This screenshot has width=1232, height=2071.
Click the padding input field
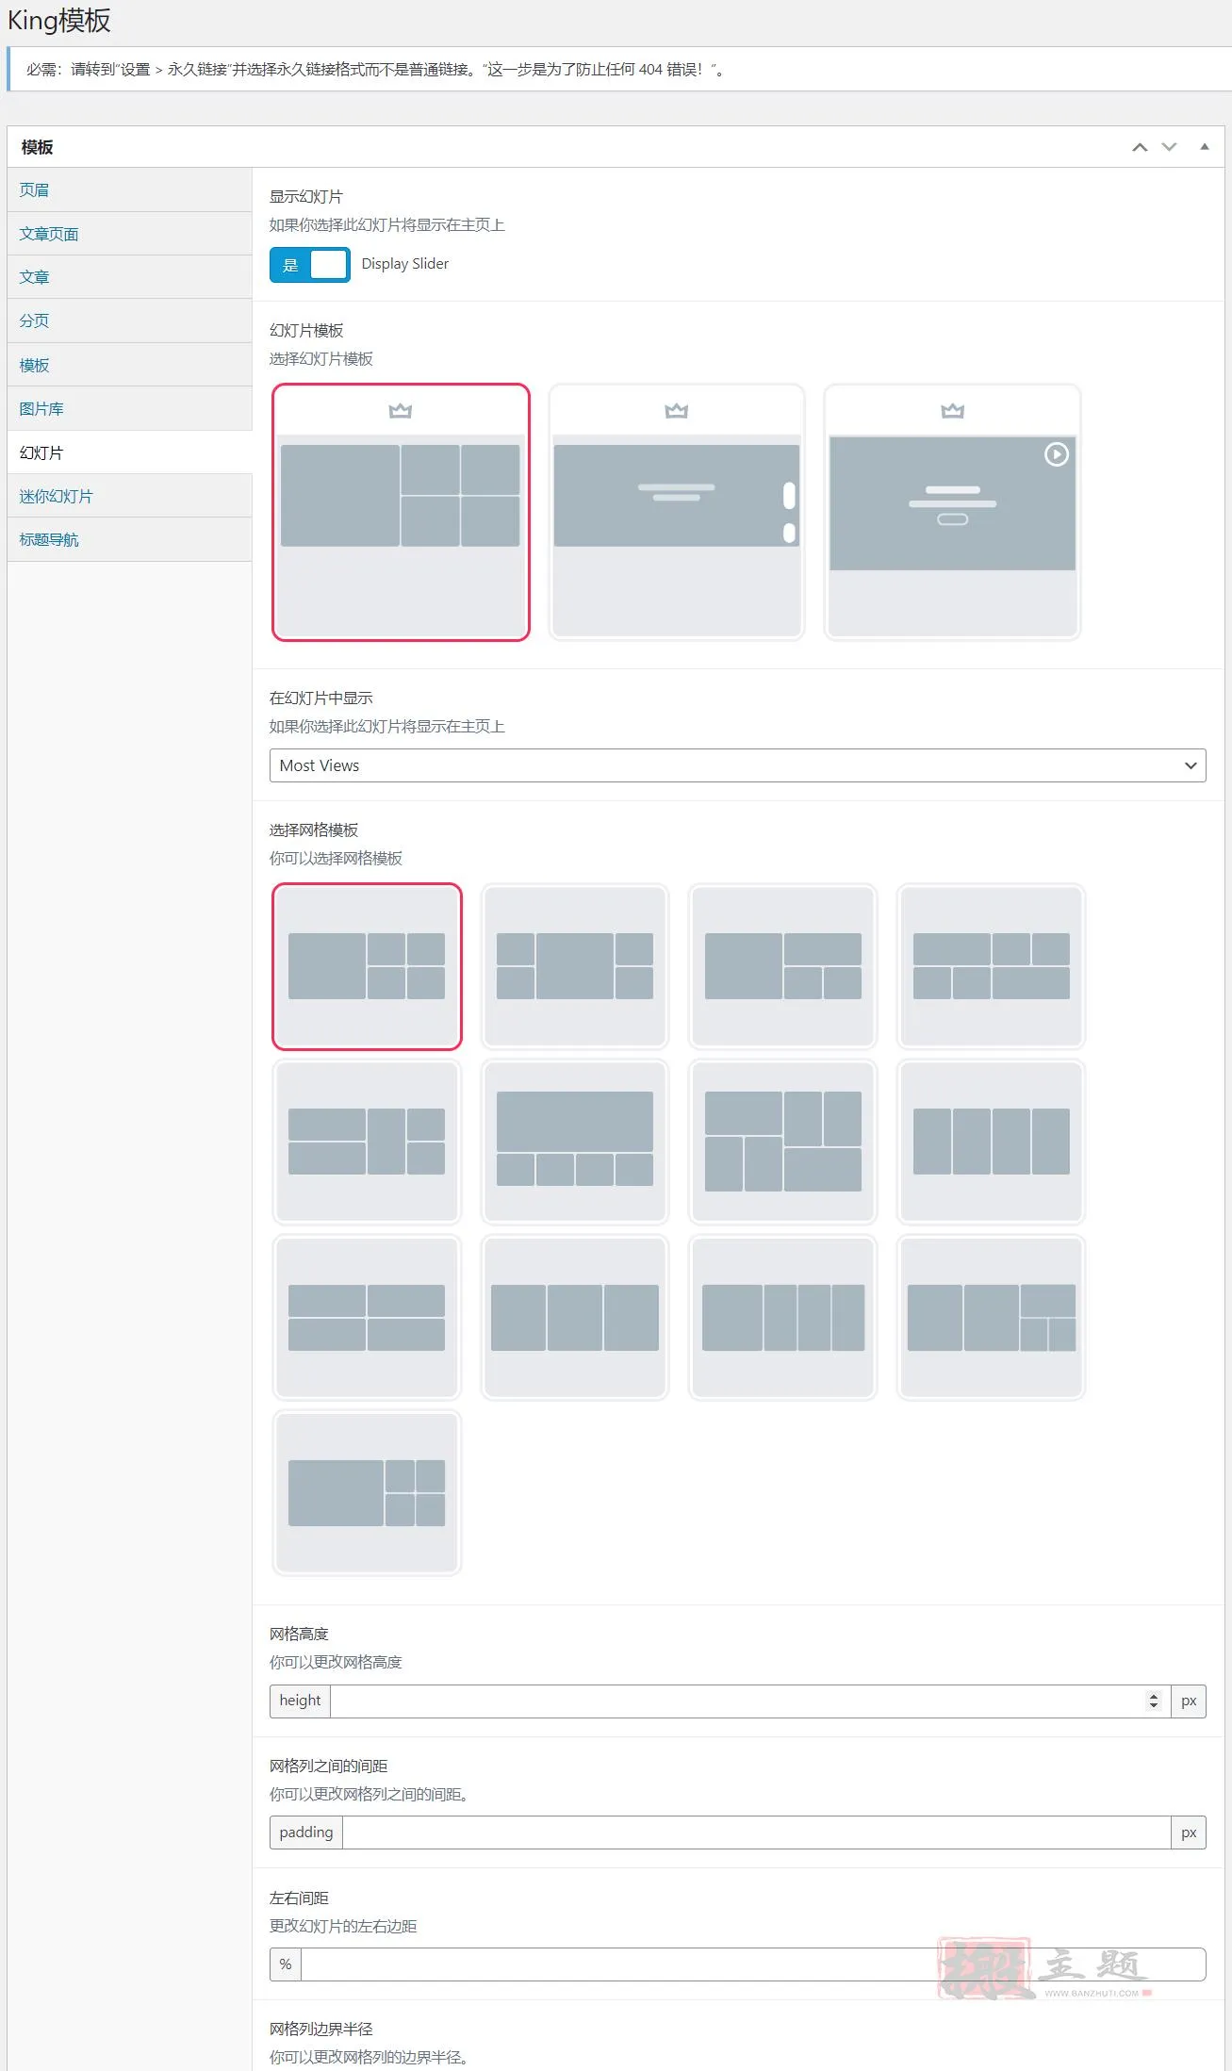coord(754,1833)
